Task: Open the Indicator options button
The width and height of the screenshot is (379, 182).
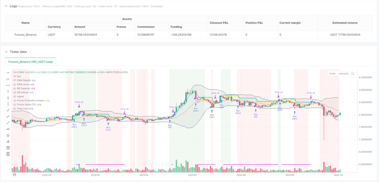Action: click(344, 73)
